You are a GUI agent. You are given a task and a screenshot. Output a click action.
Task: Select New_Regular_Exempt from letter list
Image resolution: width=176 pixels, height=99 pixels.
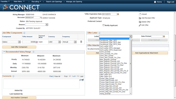108,59
